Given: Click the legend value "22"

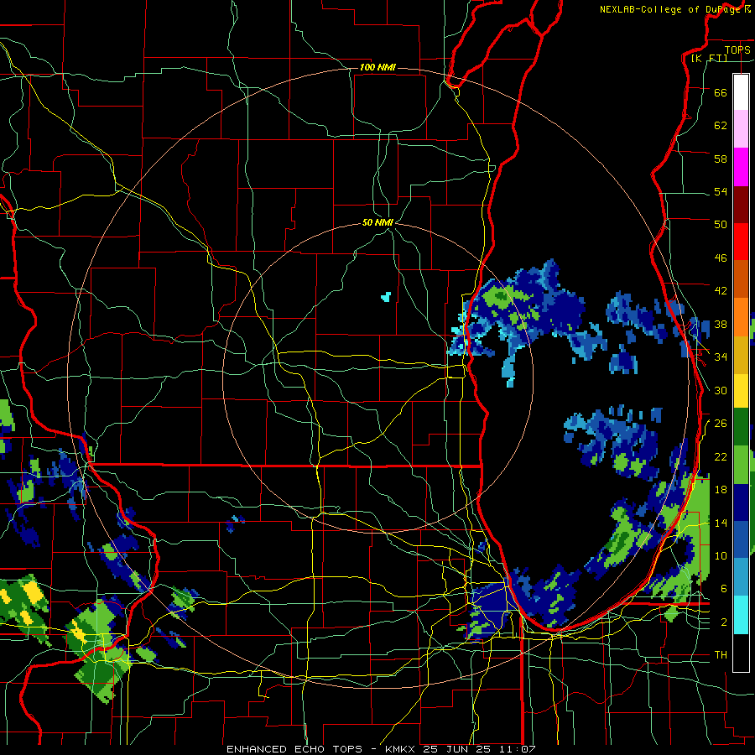Looking at the screenshot, I should coord(721,456).
